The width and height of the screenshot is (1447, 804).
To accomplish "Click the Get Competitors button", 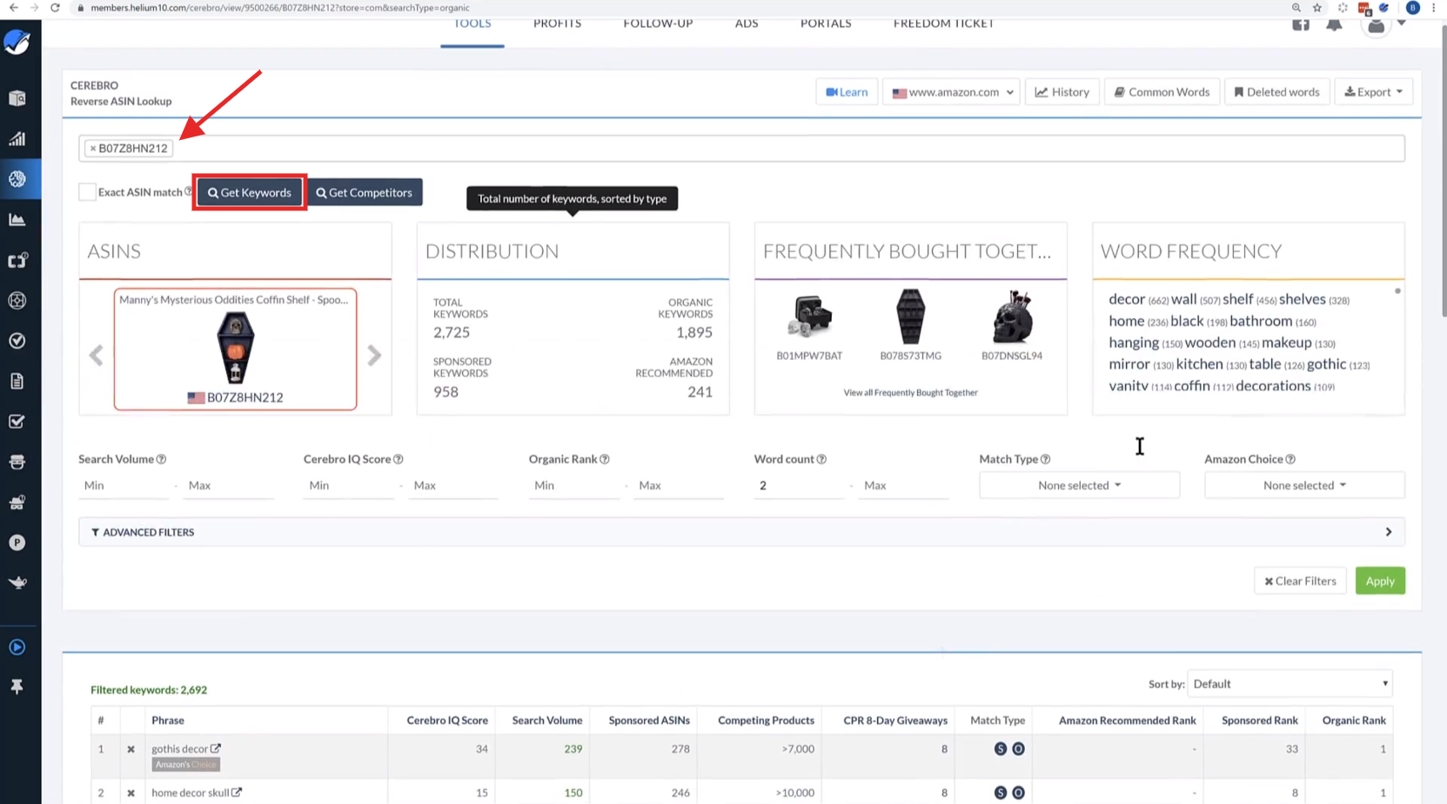I will 365,192.
